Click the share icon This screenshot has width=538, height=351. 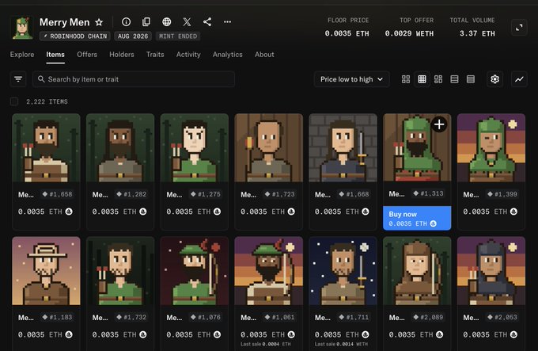(x=207, y=22)
